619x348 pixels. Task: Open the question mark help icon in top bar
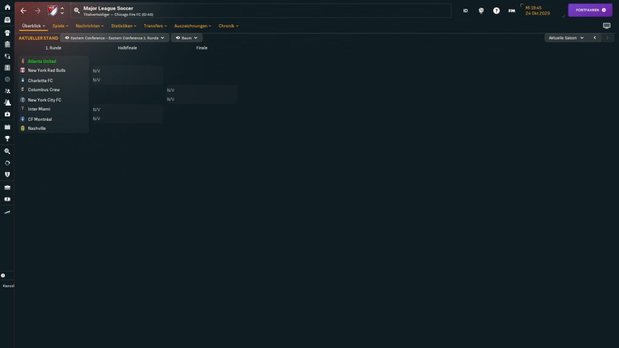pos(496,10)
